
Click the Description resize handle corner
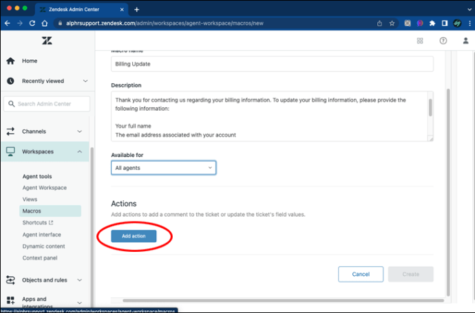click(430, 139)
